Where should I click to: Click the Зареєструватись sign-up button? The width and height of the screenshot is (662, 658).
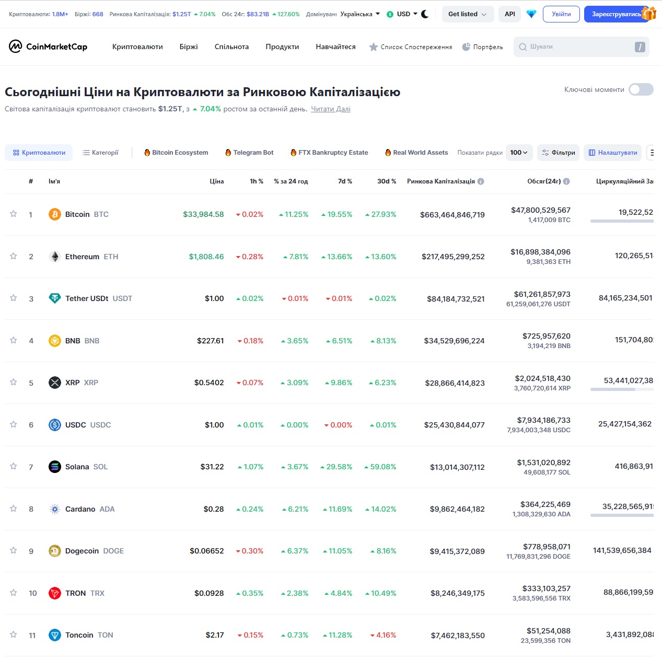(617, 14)
